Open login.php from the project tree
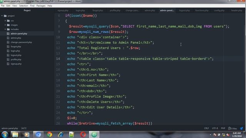 tap(15, 51)
